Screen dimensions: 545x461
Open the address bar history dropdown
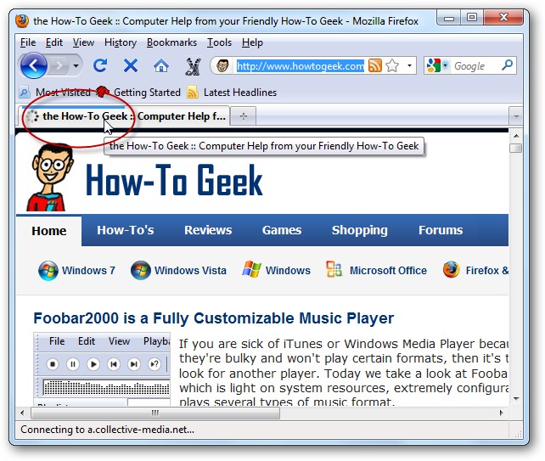click(409, 65)
